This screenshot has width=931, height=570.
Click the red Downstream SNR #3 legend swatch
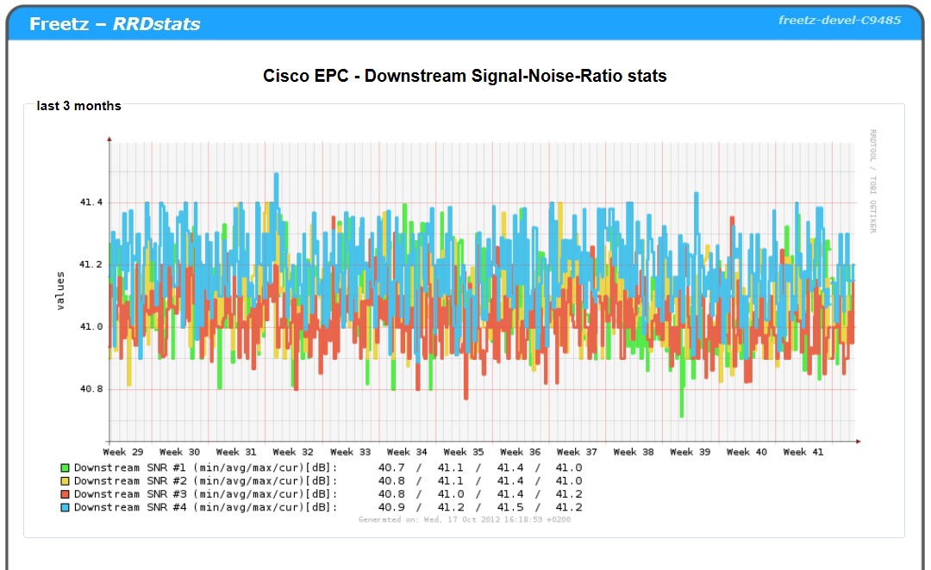(x=65, y=494)
